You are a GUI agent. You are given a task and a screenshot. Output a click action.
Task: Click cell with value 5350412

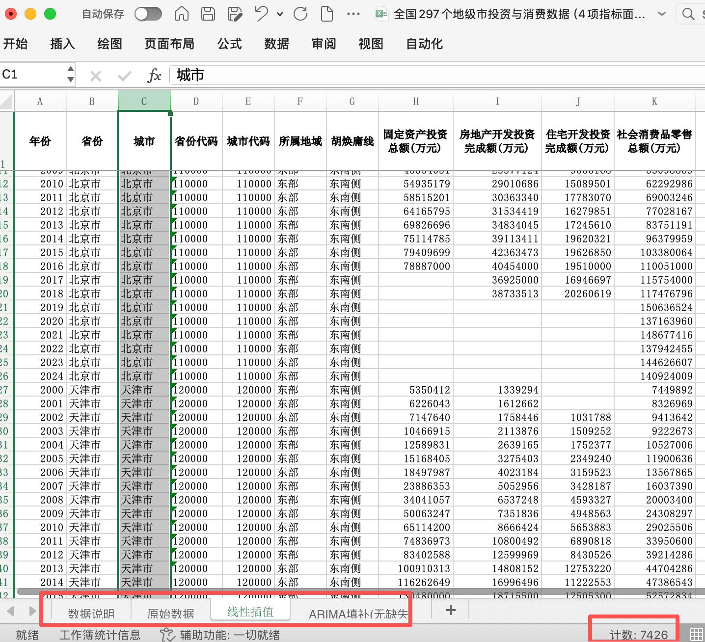[416, 390]
